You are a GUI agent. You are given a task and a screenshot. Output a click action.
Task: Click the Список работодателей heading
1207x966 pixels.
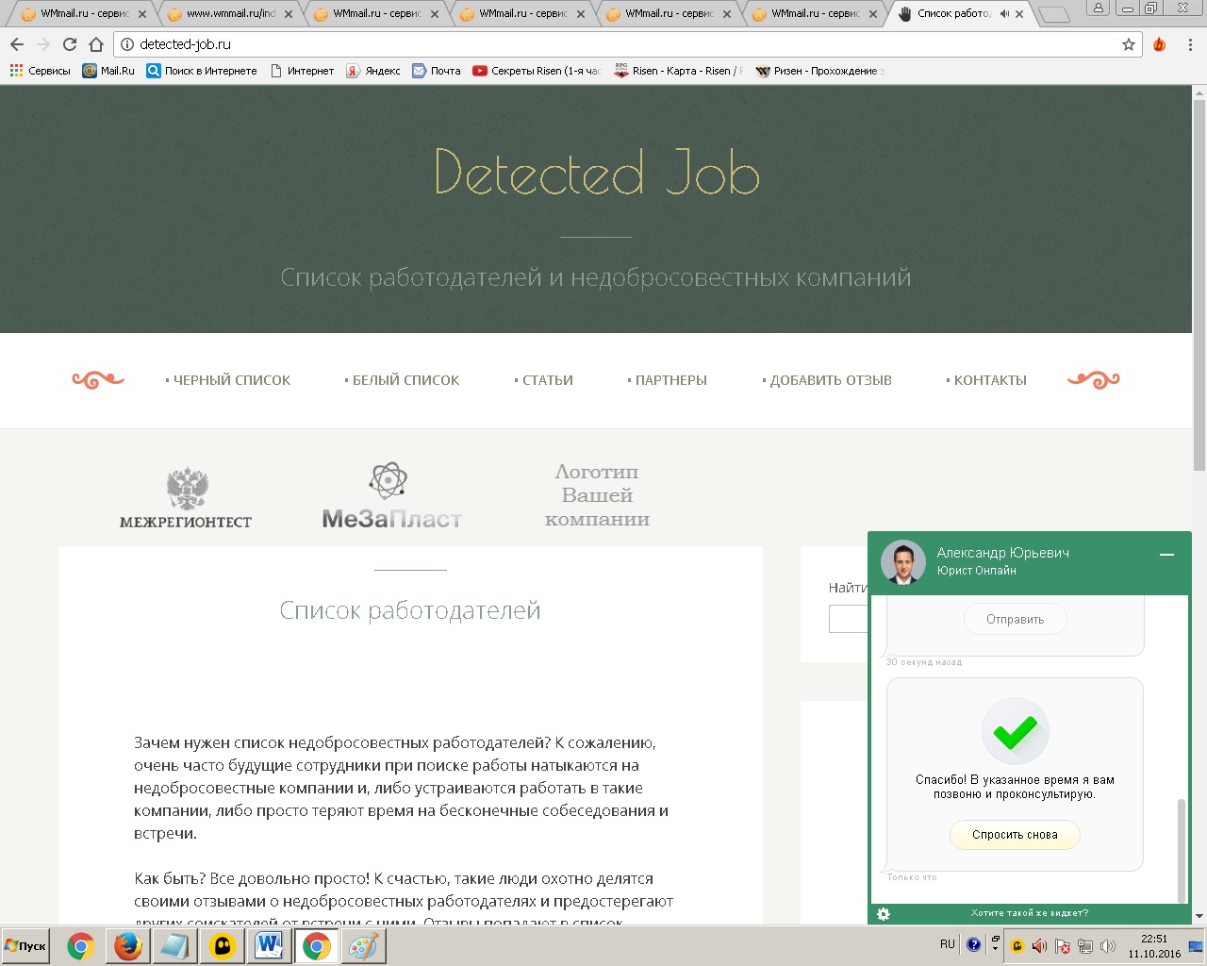point(410,610)
